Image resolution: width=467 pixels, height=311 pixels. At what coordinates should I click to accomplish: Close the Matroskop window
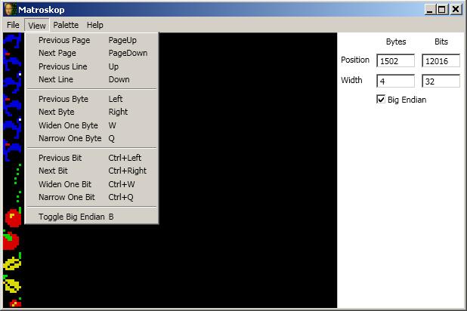(456, 10)
